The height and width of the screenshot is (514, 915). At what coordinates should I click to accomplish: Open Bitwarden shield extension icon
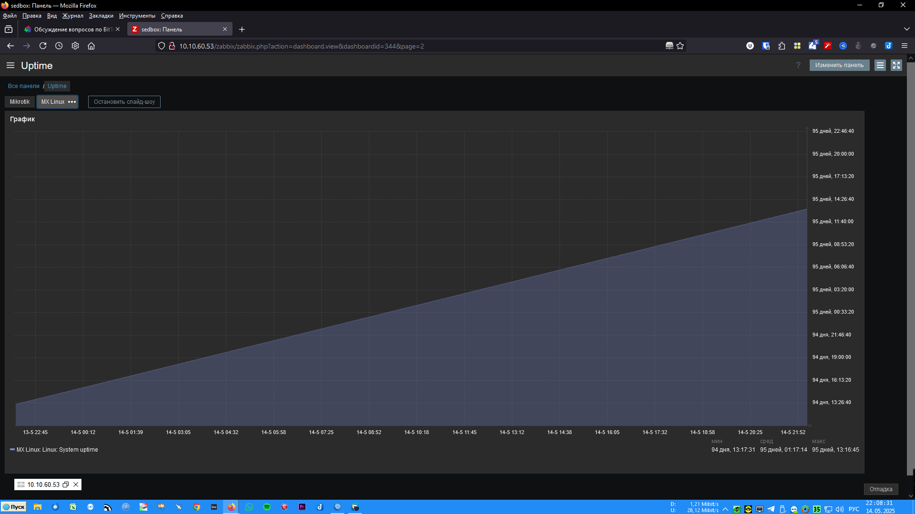[x=766, y=46]
